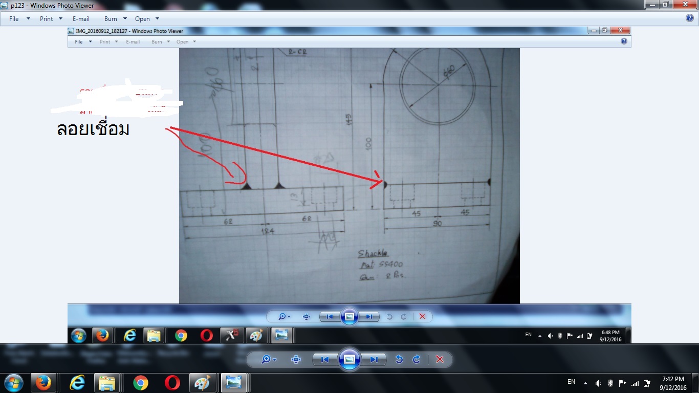This screenshot has width=699, height=393.
Task: Click the pictured inner taskbar Start orb at 6:48 PM
Action: pyautogui.click(x=79, y=336)
